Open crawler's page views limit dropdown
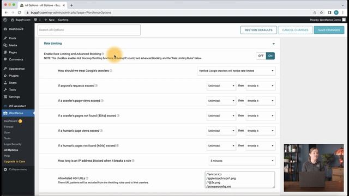 (x=221, y=101)
